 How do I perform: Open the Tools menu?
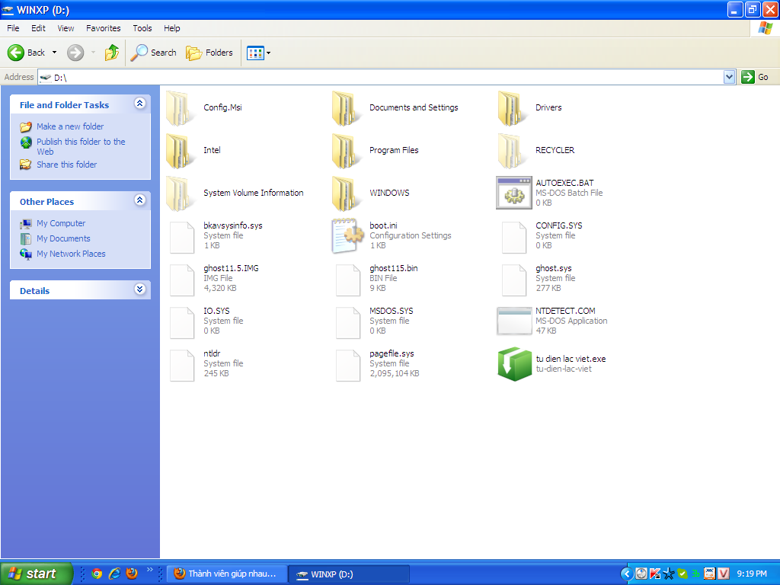[142, 28]
